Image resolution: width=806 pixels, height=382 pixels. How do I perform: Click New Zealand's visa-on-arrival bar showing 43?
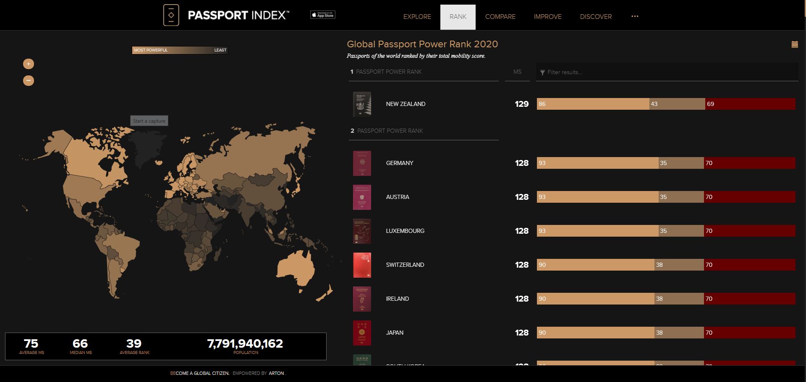pyautogui.click(x=677, y=104)
